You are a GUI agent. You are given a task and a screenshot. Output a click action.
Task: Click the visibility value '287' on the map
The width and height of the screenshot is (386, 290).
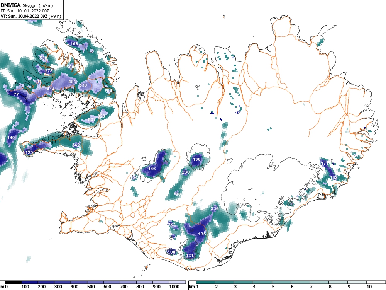click(171, 225)
